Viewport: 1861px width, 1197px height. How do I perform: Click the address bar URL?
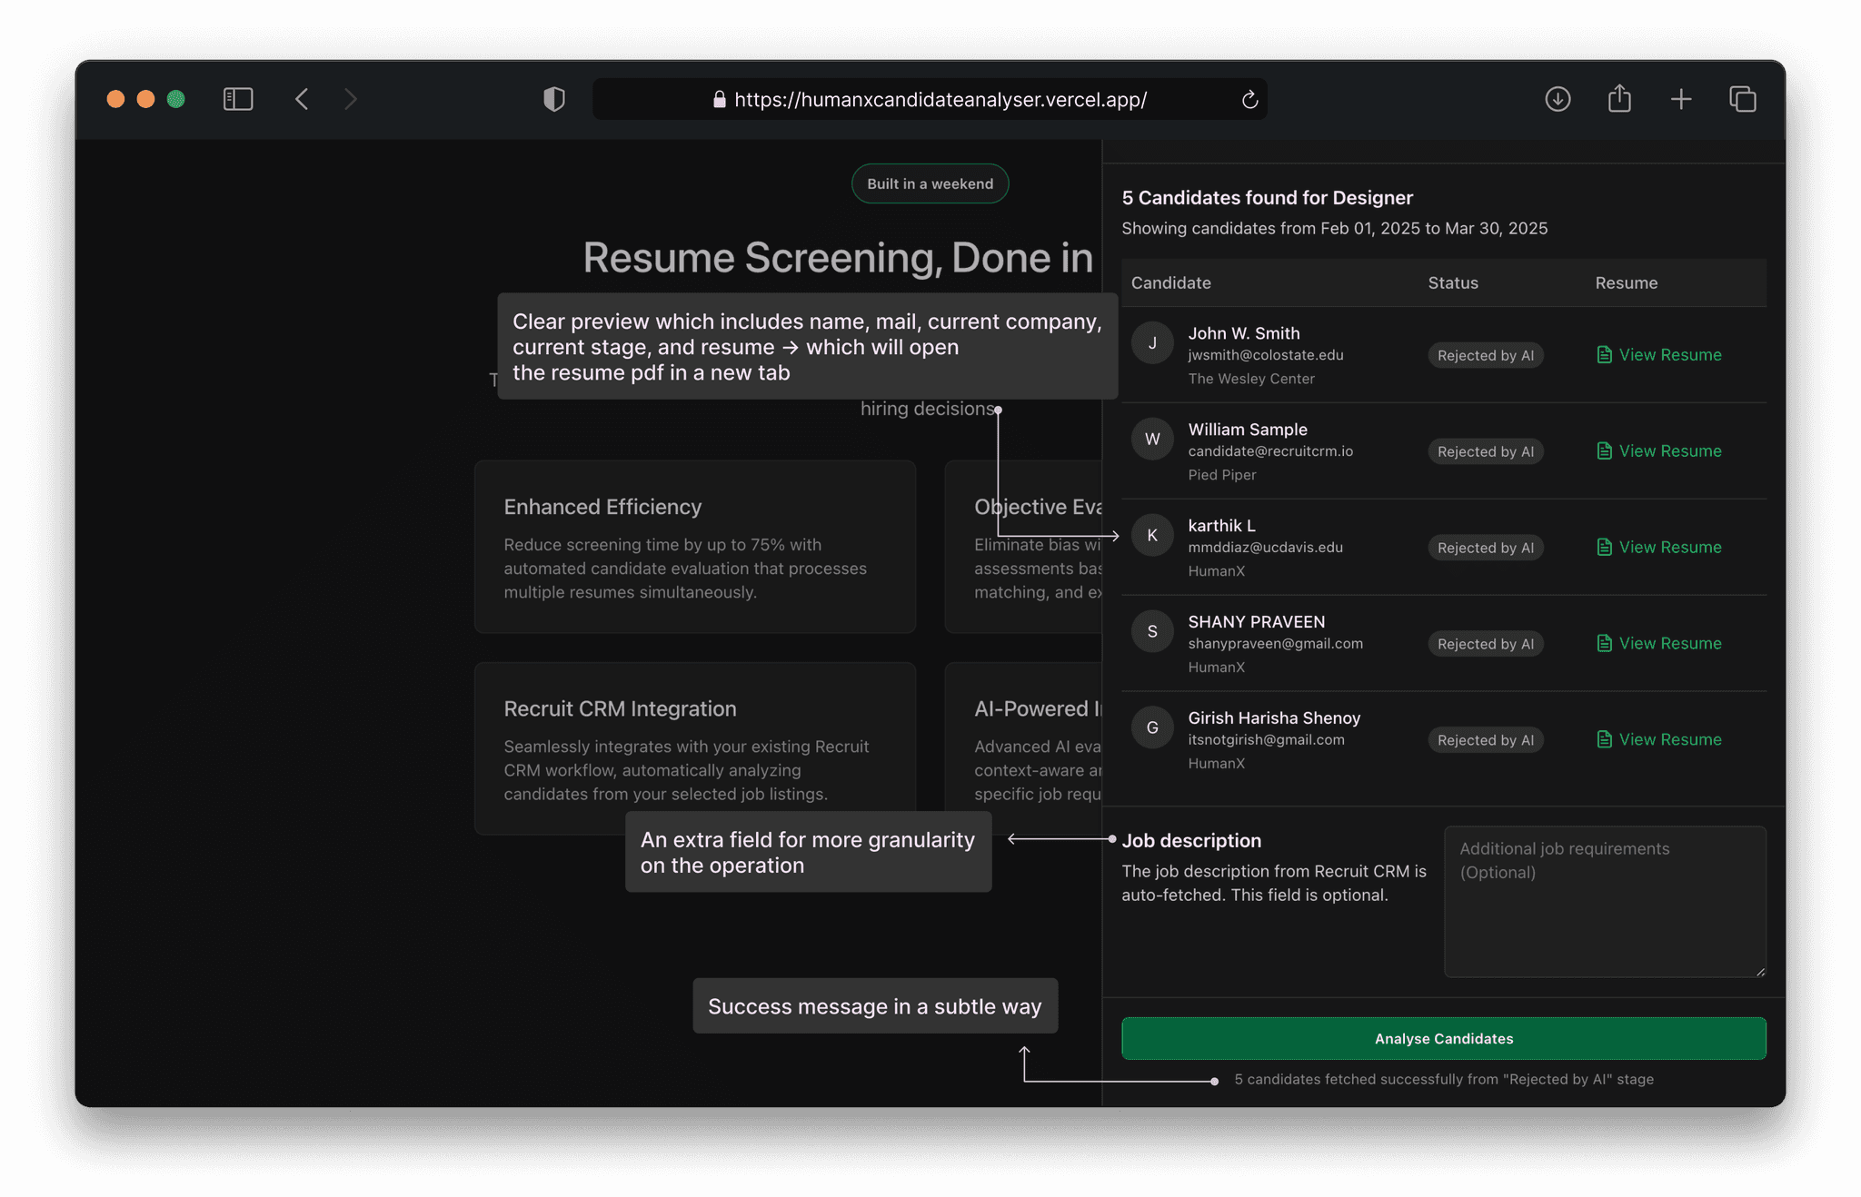[x=940, y=100]
